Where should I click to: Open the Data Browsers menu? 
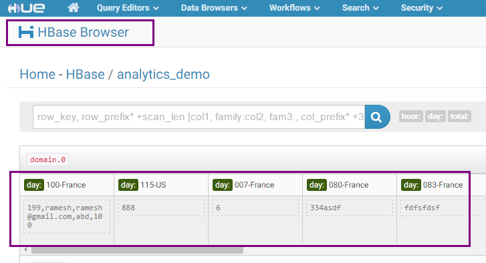click(x=214, y=8)
